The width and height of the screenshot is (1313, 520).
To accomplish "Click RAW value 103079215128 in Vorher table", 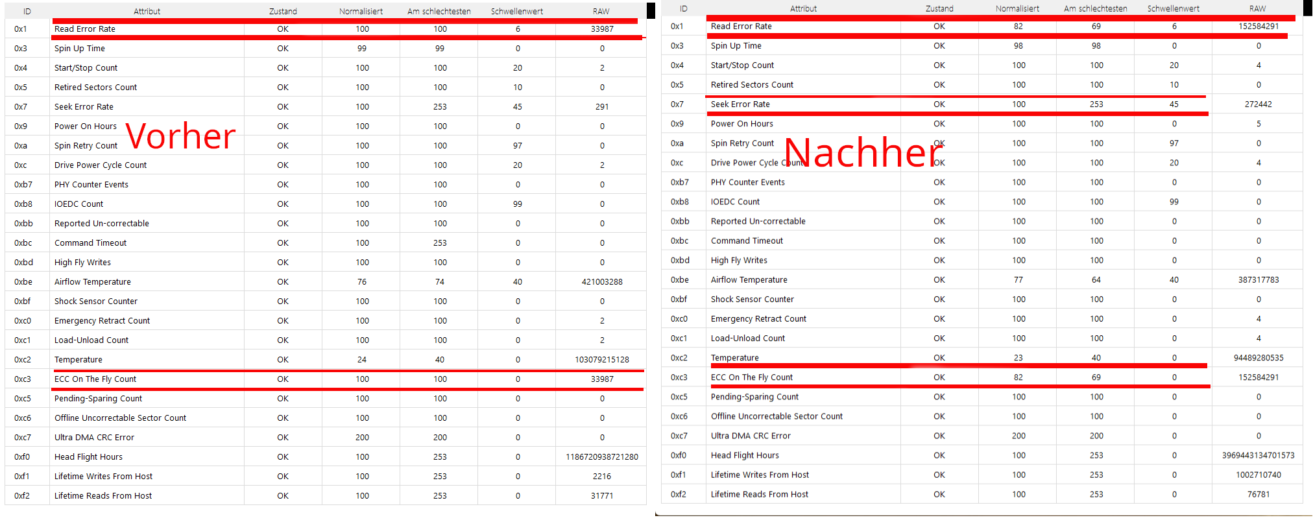I will click(x=602, y=359).
